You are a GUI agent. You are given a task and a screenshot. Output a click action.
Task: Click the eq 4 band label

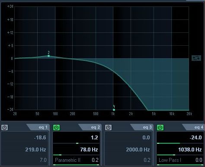tap(199, 127)
